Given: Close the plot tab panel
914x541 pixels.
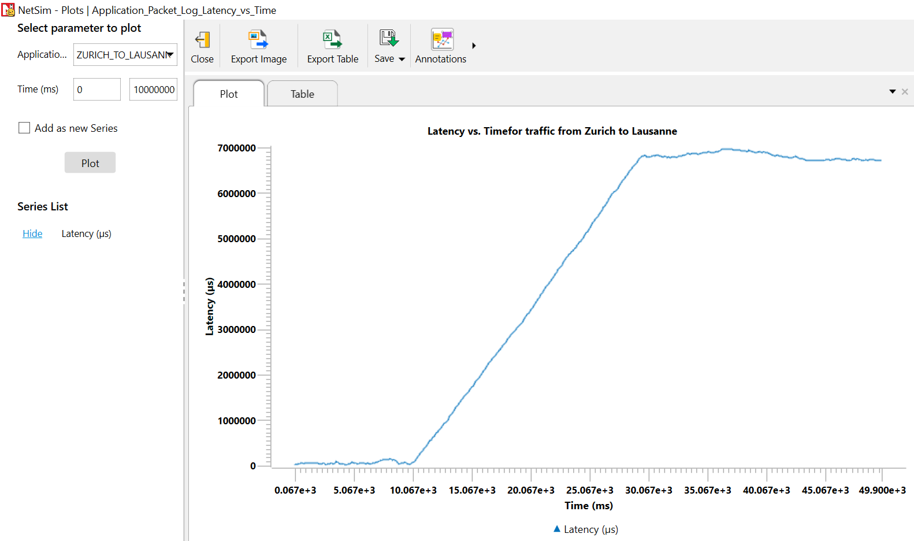Looking at the screenshot, I should 905,92.
